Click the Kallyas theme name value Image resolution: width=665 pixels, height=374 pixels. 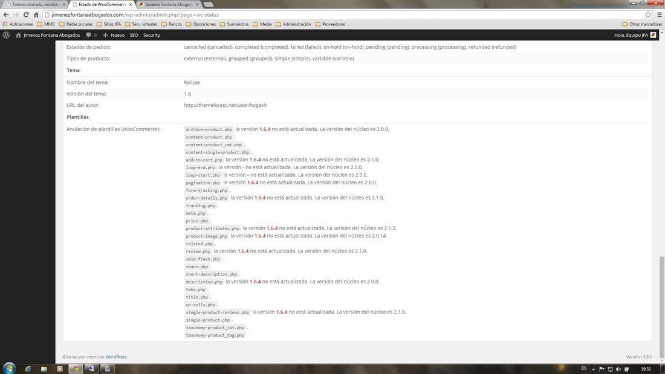tap(192, 82)
